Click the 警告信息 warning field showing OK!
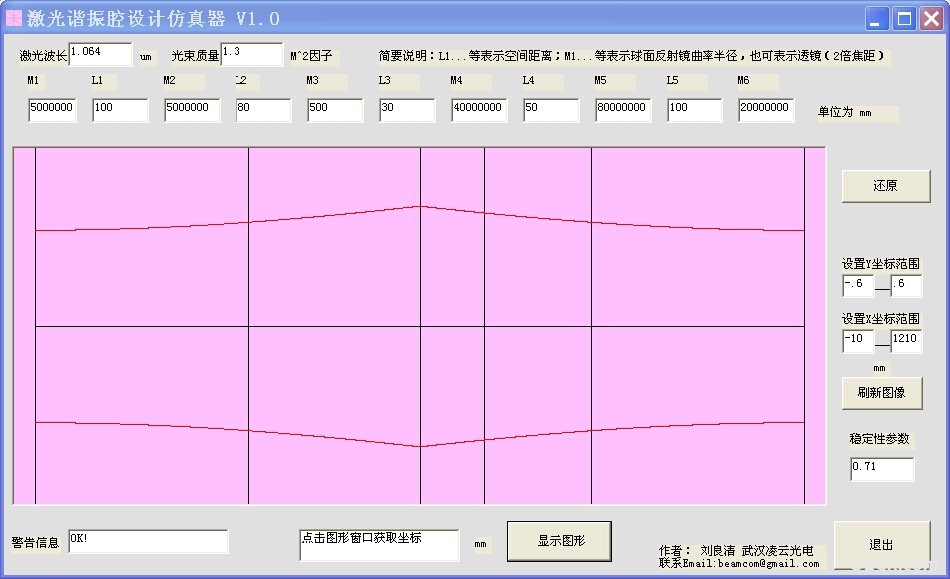The height and width of the screenshot is (579, 950). pos(148,541)
